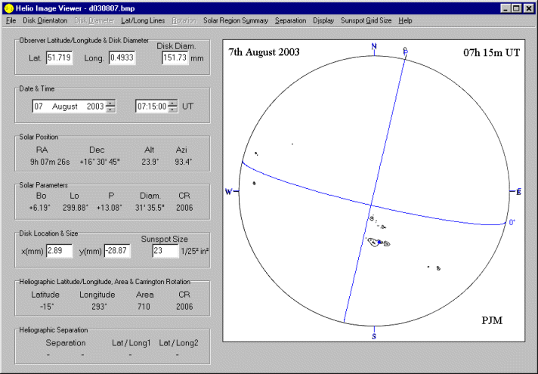The image size is (538, 374).
Task: Select the Disk Diam. value field
Action: 175,58
